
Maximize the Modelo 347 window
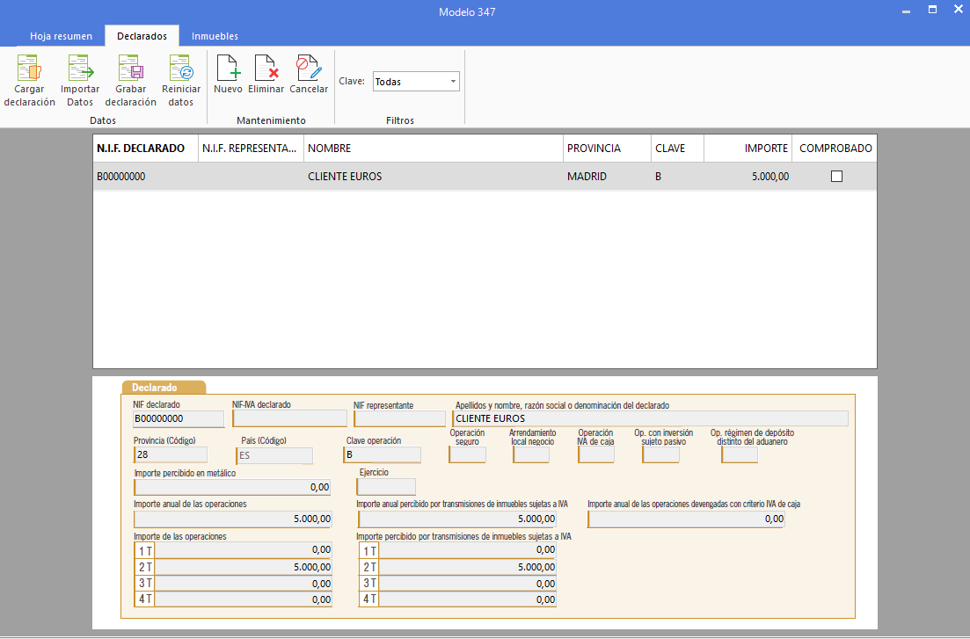[932, 10]
